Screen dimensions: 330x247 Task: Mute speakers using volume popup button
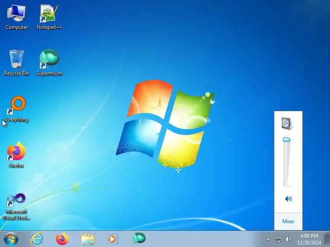(x=288, y=199)
